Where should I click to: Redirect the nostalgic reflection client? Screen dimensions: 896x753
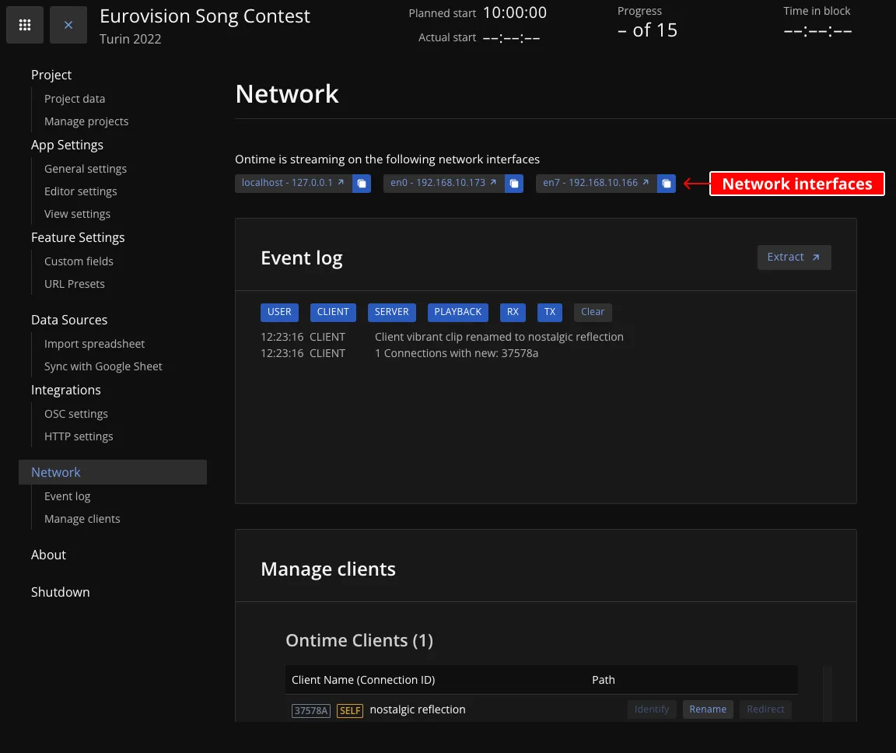(765, 709)
